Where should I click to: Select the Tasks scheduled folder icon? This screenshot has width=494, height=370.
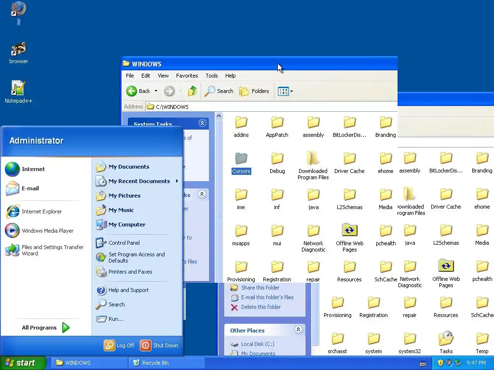tap(446, 338)
